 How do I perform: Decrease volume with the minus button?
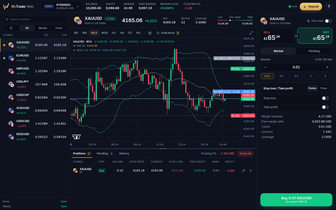point(265,67)
